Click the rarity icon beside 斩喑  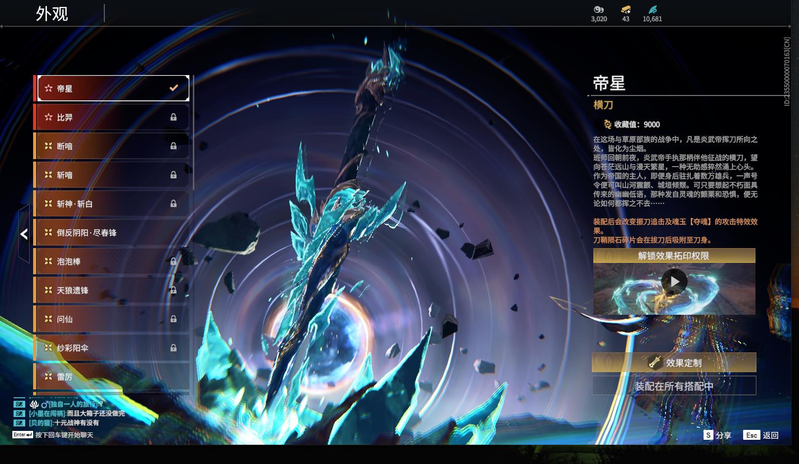48,175
